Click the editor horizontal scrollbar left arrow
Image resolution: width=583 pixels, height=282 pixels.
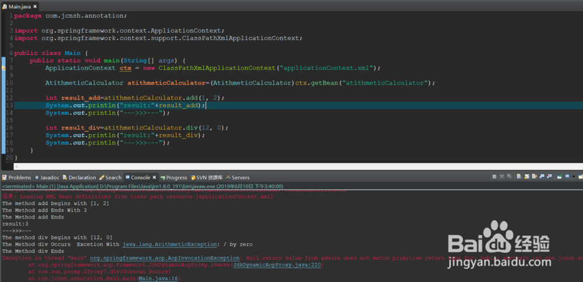[16, 167]
